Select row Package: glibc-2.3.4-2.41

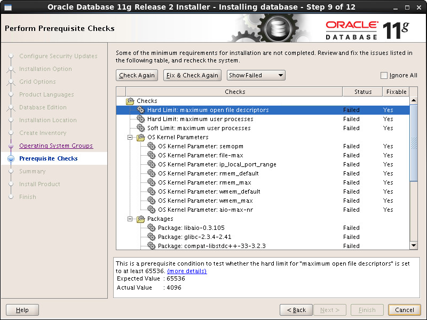pyautogui.click(x=263, y=237)
